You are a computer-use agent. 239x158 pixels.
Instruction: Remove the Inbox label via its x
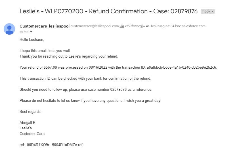click(213, 11)
